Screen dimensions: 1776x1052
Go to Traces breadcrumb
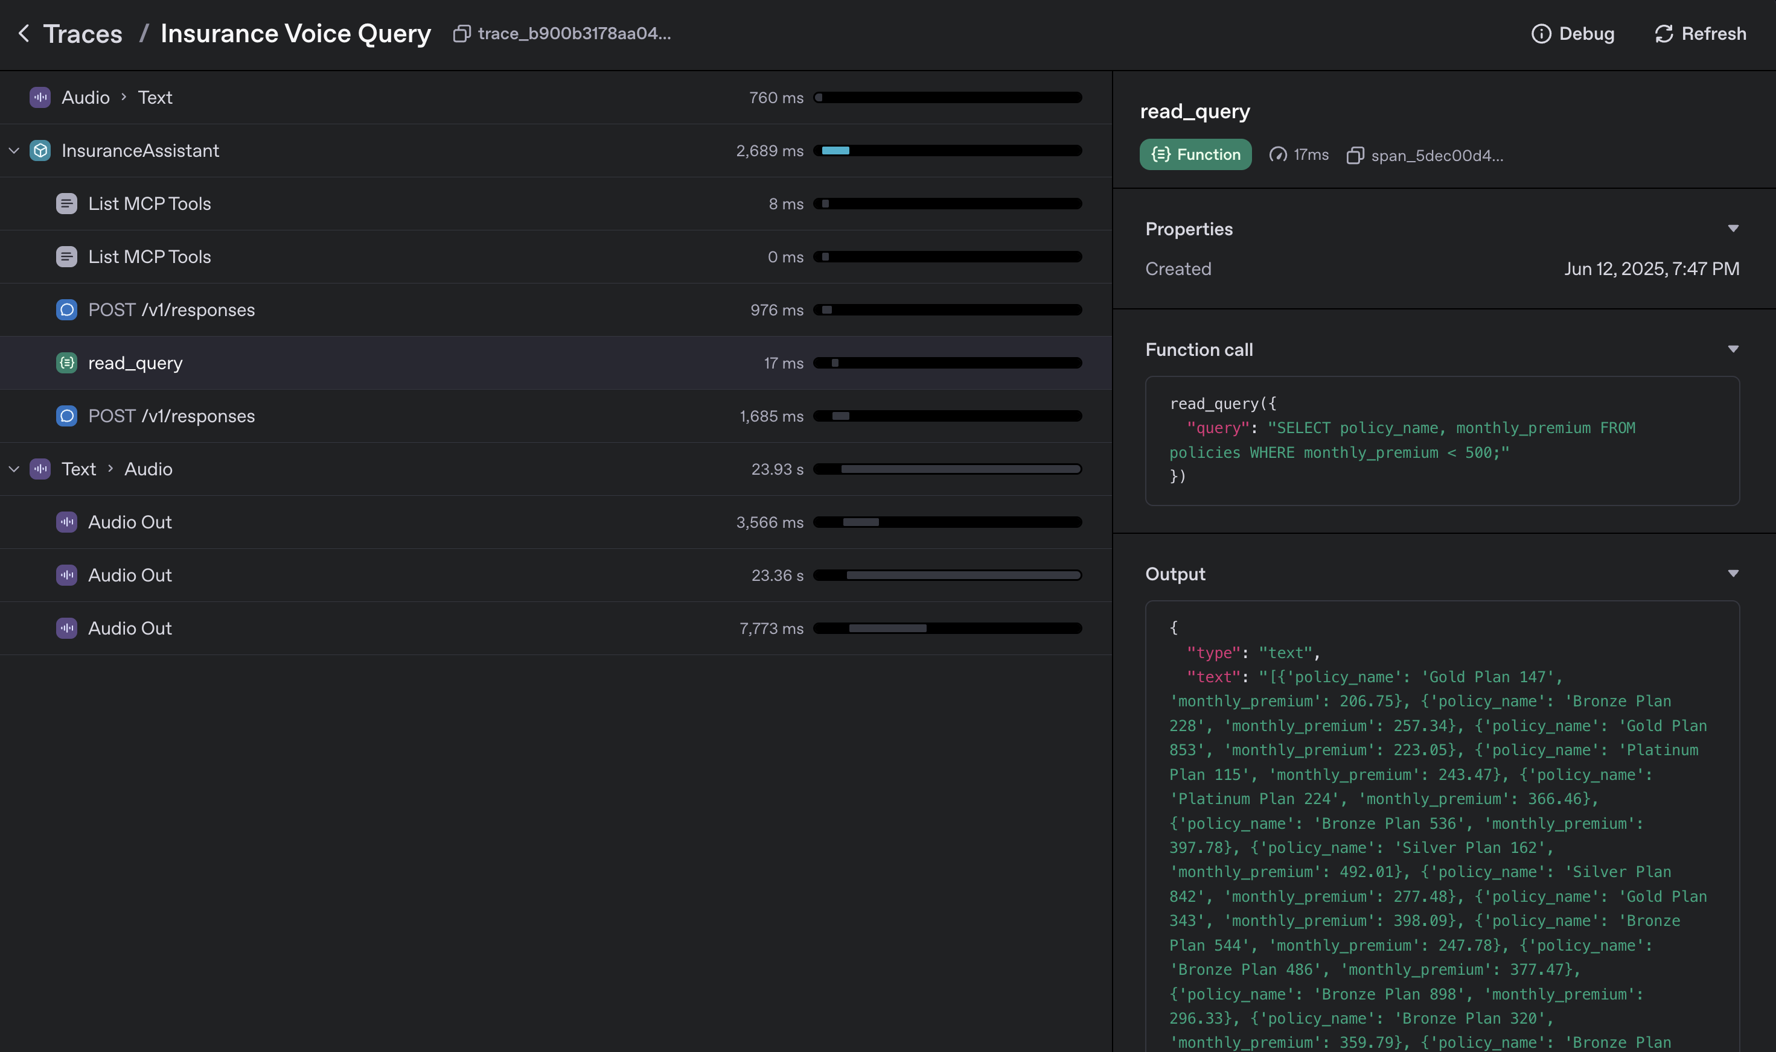click(82, 33)
